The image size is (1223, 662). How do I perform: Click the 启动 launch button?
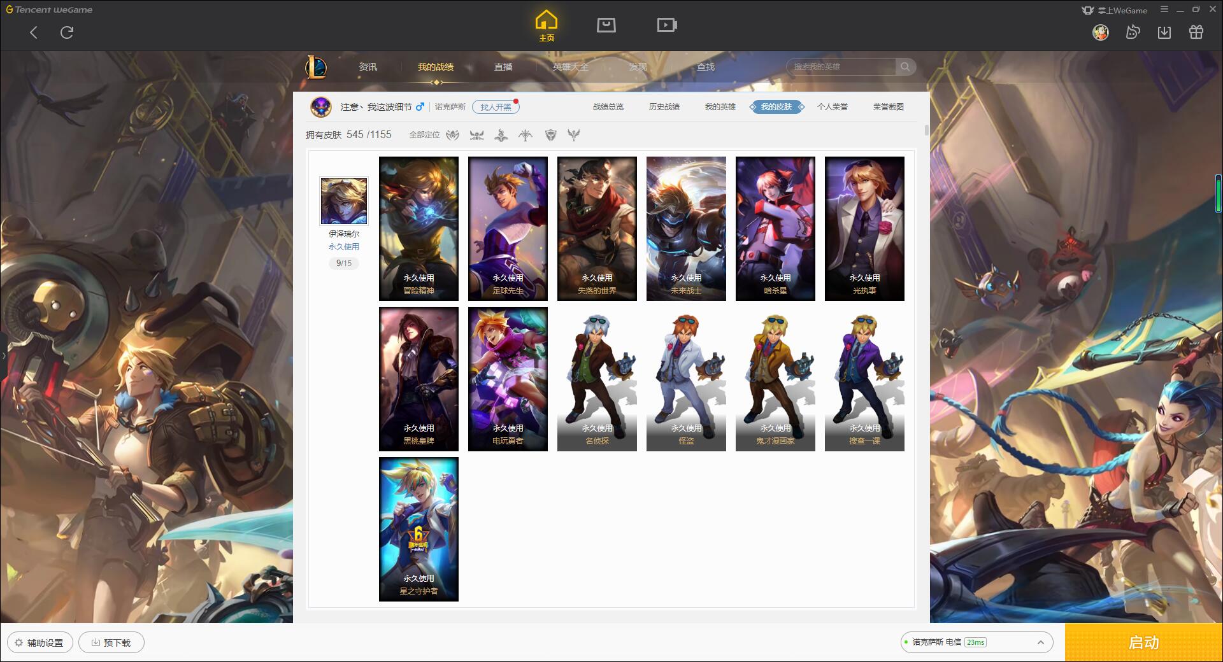click(1144, 642)
